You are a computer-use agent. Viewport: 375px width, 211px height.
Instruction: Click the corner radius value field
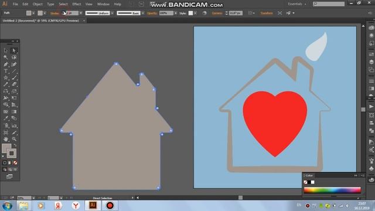[x=236, y=13]
